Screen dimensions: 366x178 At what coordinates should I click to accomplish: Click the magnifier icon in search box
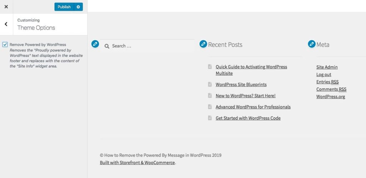(107, 46)
